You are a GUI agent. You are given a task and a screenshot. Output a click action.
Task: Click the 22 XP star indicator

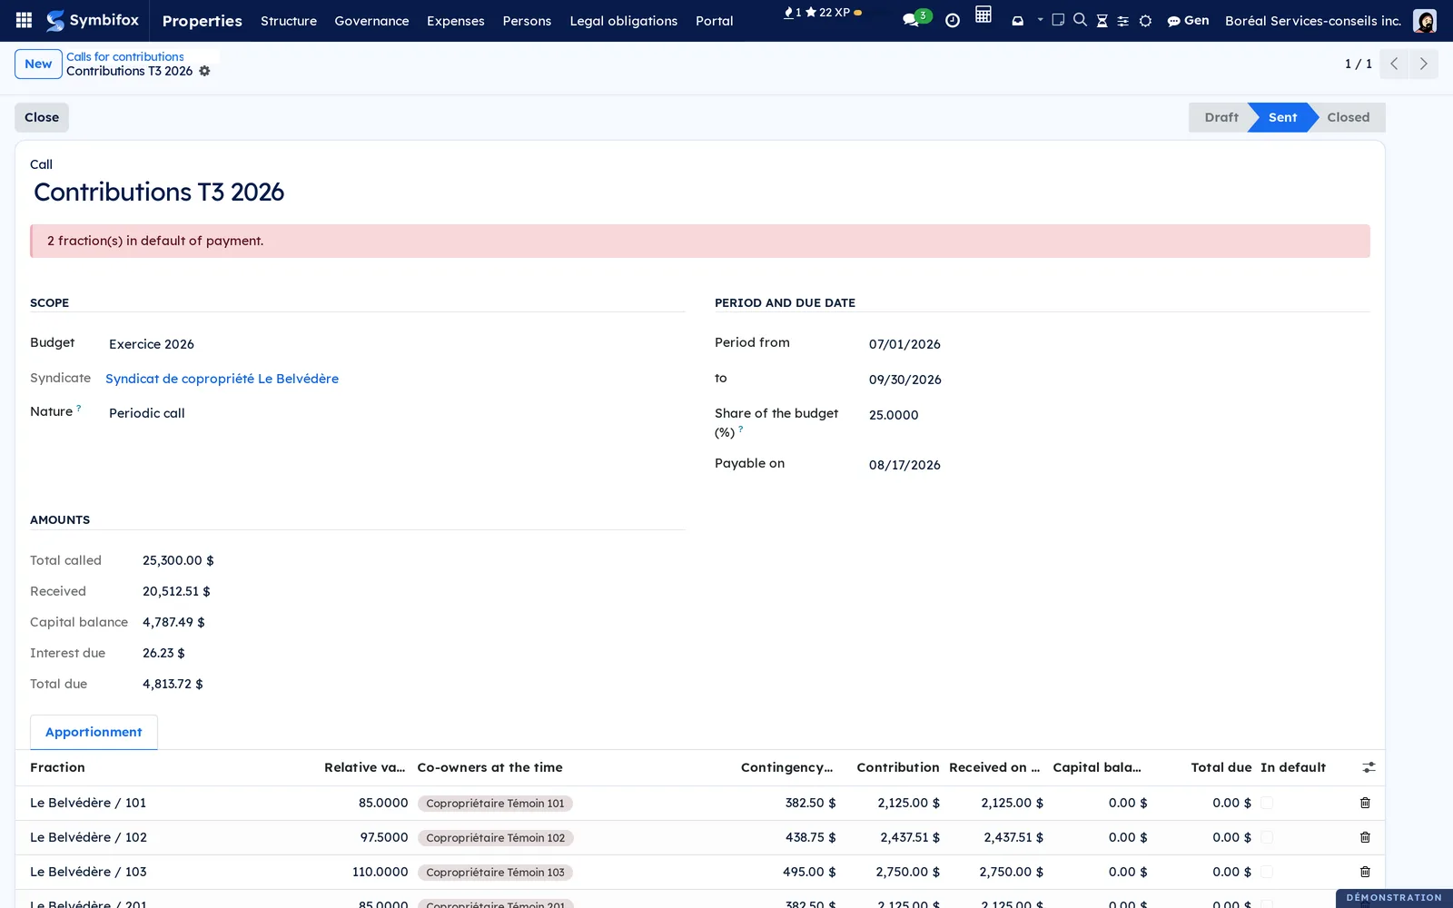(x=827, y=13)
